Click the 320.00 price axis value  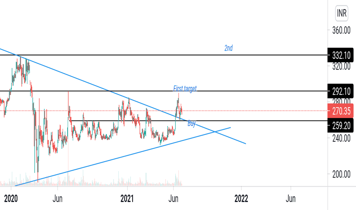click(341, 66)
